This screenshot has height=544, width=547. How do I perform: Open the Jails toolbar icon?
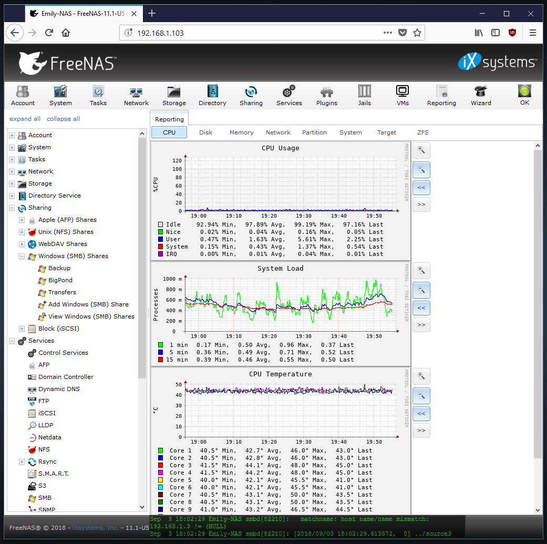(364, 96)
